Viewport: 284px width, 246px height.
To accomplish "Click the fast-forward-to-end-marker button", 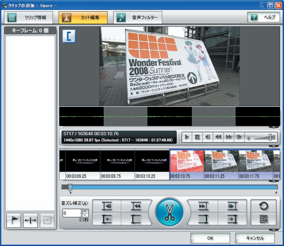I will 203,206.
